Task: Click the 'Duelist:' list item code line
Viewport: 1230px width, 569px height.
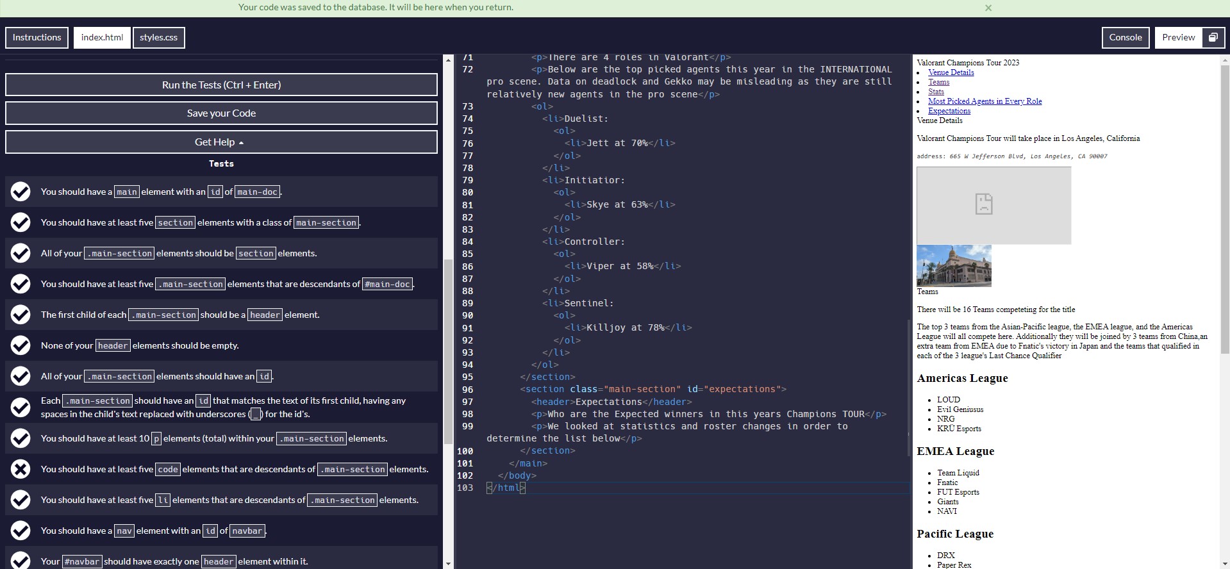Action: 575,119
